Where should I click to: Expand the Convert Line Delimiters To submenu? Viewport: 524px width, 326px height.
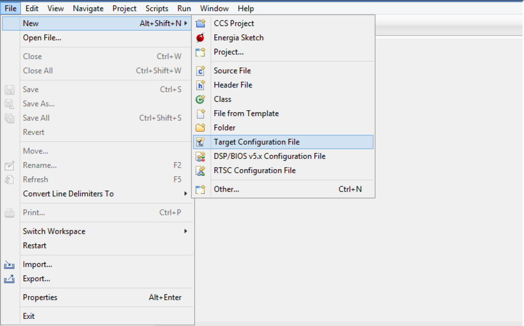(68, 193)
